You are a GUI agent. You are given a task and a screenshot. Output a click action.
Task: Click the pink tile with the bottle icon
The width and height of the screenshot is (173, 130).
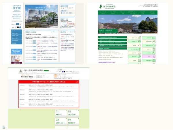[149, 57]
